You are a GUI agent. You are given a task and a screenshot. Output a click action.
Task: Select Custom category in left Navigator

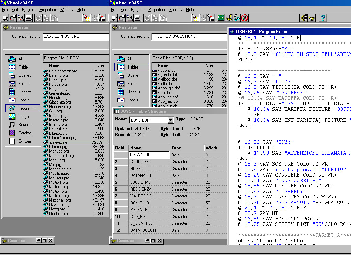23,141
